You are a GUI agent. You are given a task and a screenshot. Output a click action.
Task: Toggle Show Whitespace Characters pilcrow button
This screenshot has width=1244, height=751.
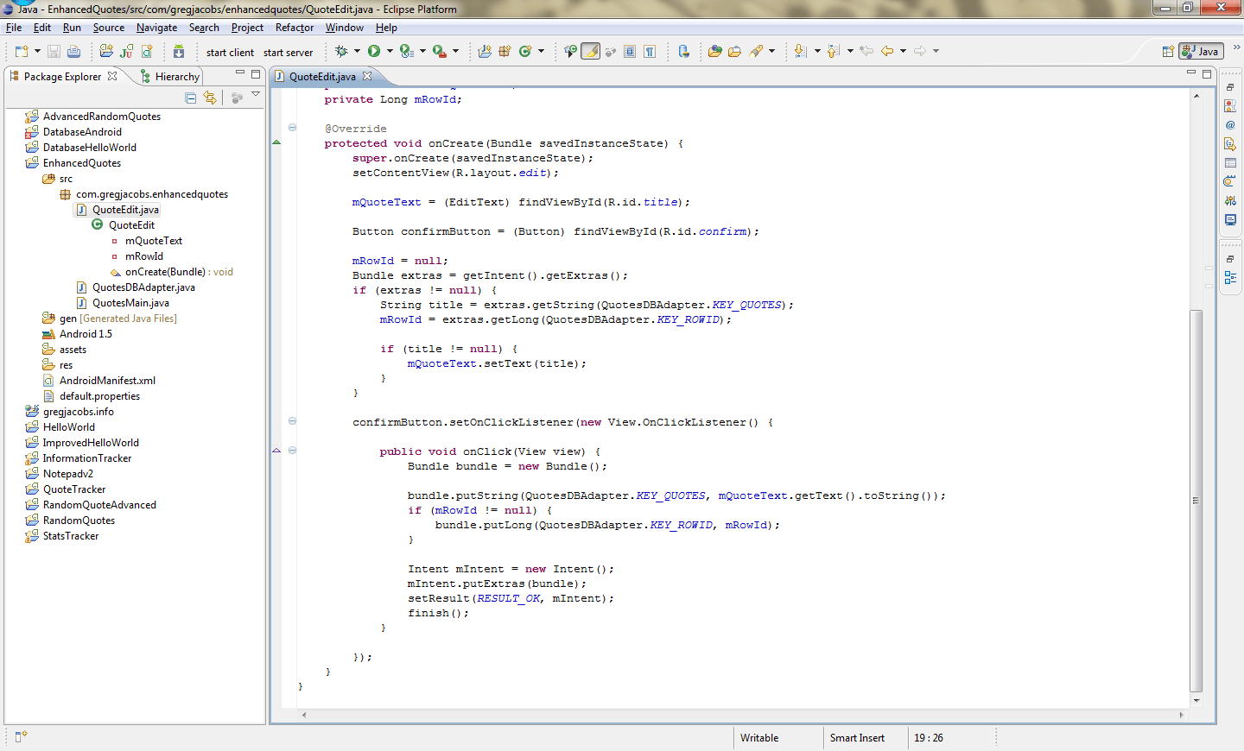coord(650,52)
